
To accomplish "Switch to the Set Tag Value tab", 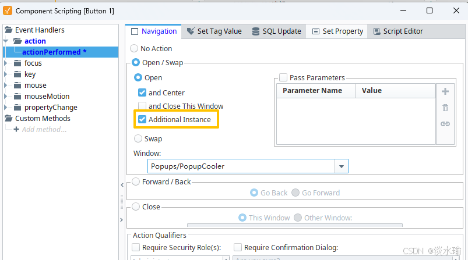I will click(x=214, y=31).
